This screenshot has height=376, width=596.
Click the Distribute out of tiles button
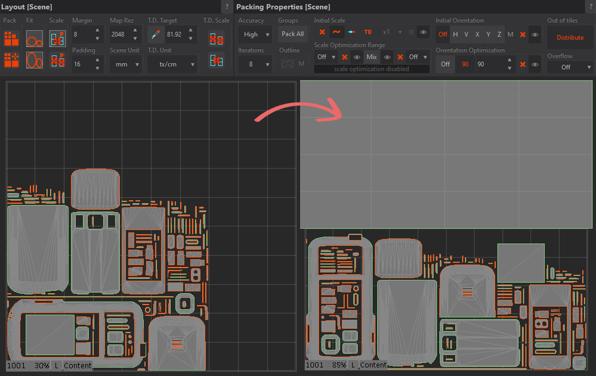click(570, 38)
